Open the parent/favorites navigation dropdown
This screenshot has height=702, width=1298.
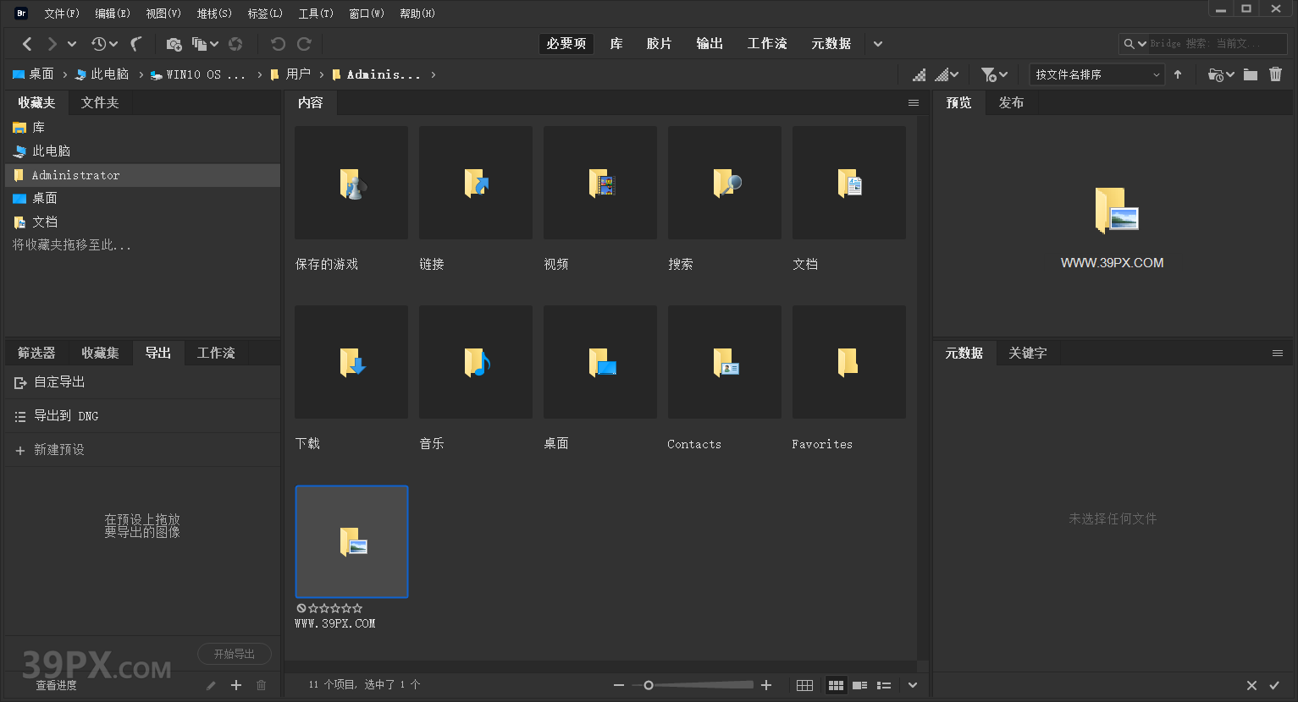click(x=72, y=44)
